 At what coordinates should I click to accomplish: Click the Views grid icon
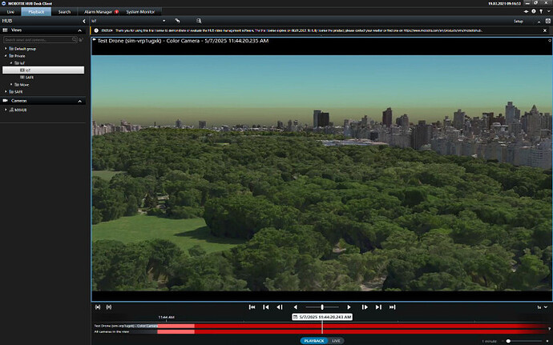tap(5, 30)
